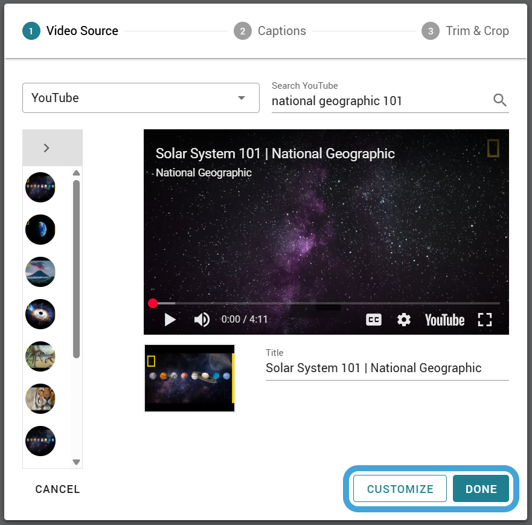Select the black hole thumbnail result
This screenshot has height=525, width=532.
tap(40, 314)
